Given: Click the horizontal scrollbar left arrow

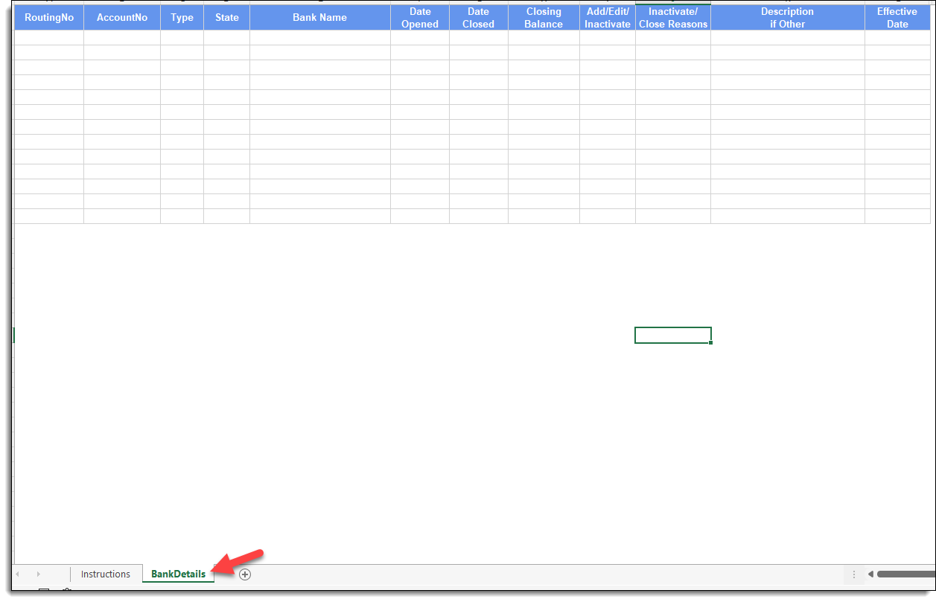Looking at the screenshot, I should coord(870,574).
